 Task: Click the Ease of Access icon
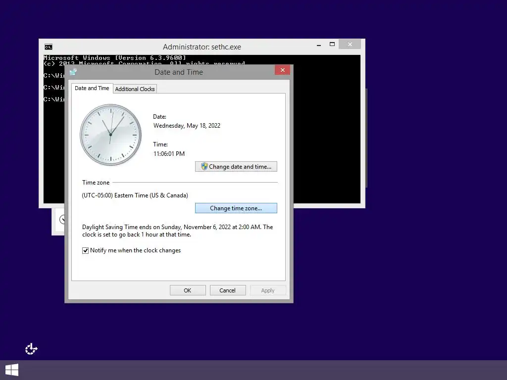pos(31,349)
